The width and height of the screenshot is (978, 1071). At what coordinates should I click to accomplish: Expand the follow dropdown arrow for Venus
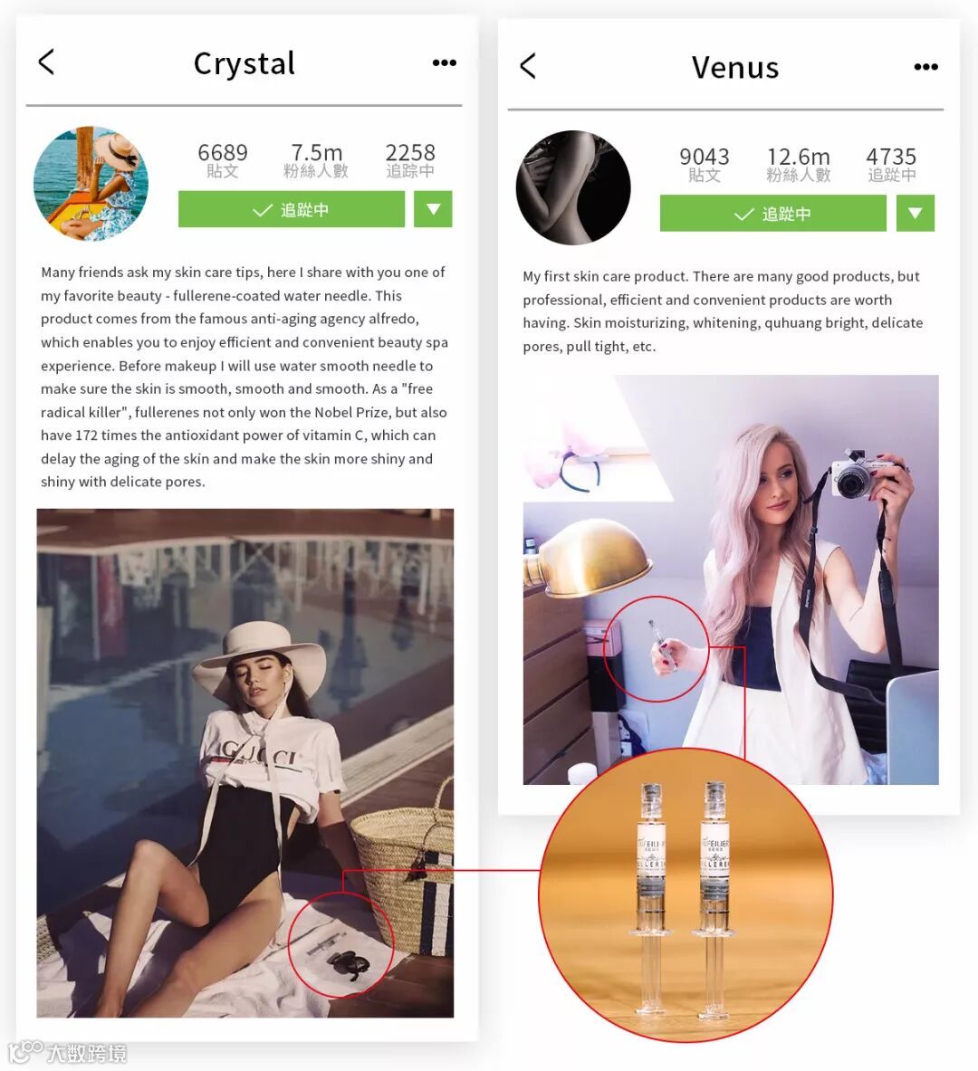pos(916,213)
